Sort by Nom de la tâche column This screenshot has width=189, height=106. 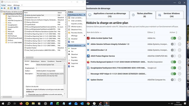94,32
